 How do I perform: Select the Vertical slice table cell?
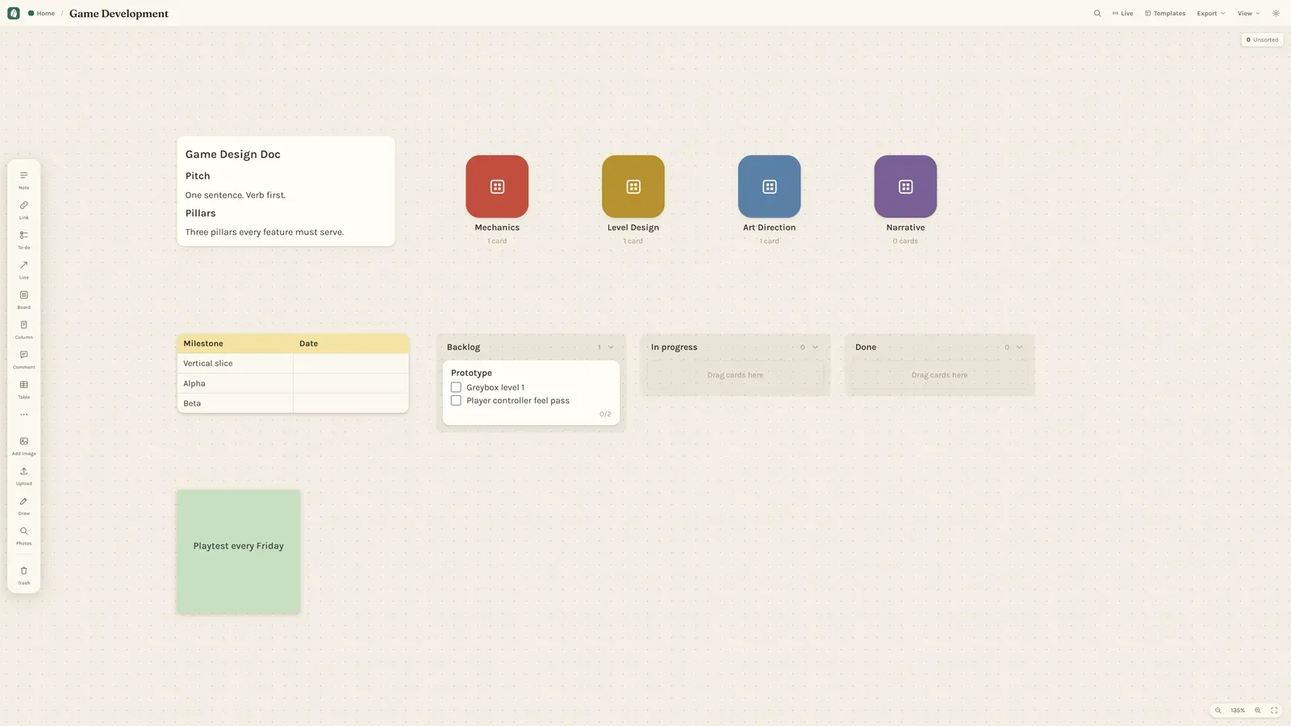point(235,364)
